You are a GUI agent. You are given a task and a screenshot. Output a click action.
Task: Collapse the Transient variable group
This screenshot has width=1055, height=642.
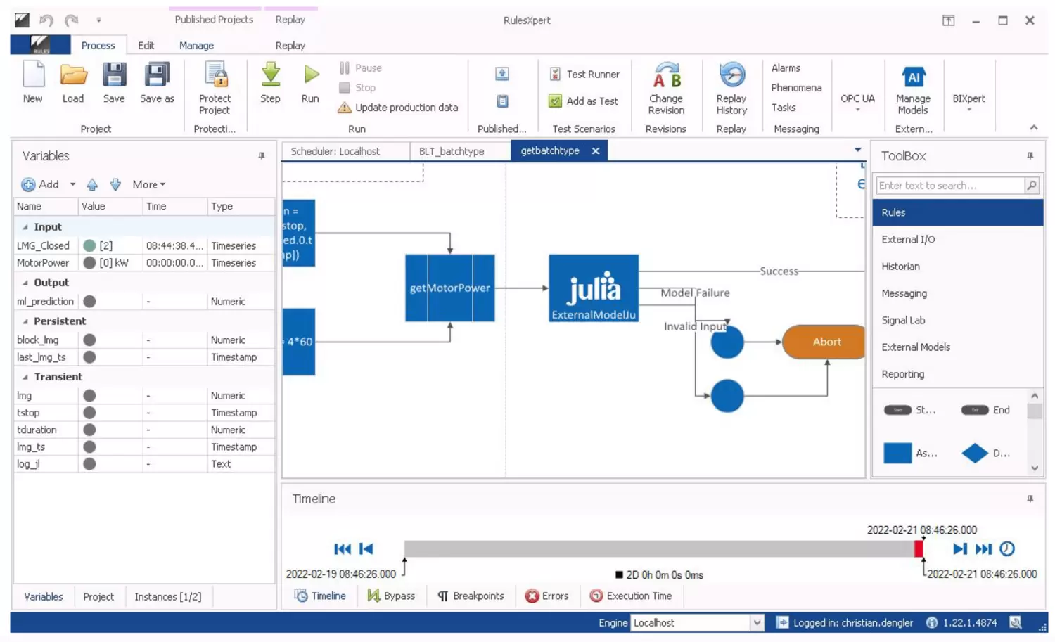(25, 377)
